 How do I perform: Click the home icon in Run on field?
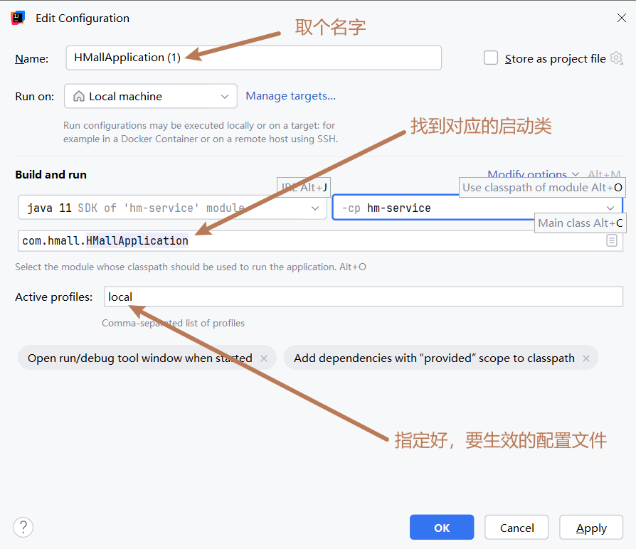tap(79, 96)
